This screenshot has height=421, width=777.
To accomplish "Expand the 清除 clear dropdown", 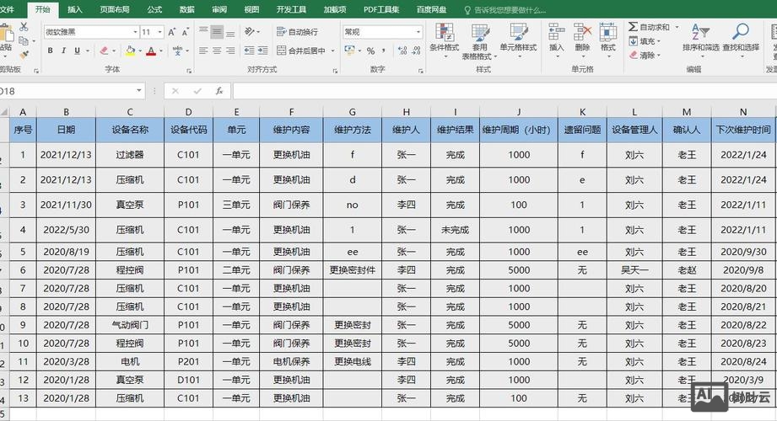I will pyautogui.click(x=659, y=55).
